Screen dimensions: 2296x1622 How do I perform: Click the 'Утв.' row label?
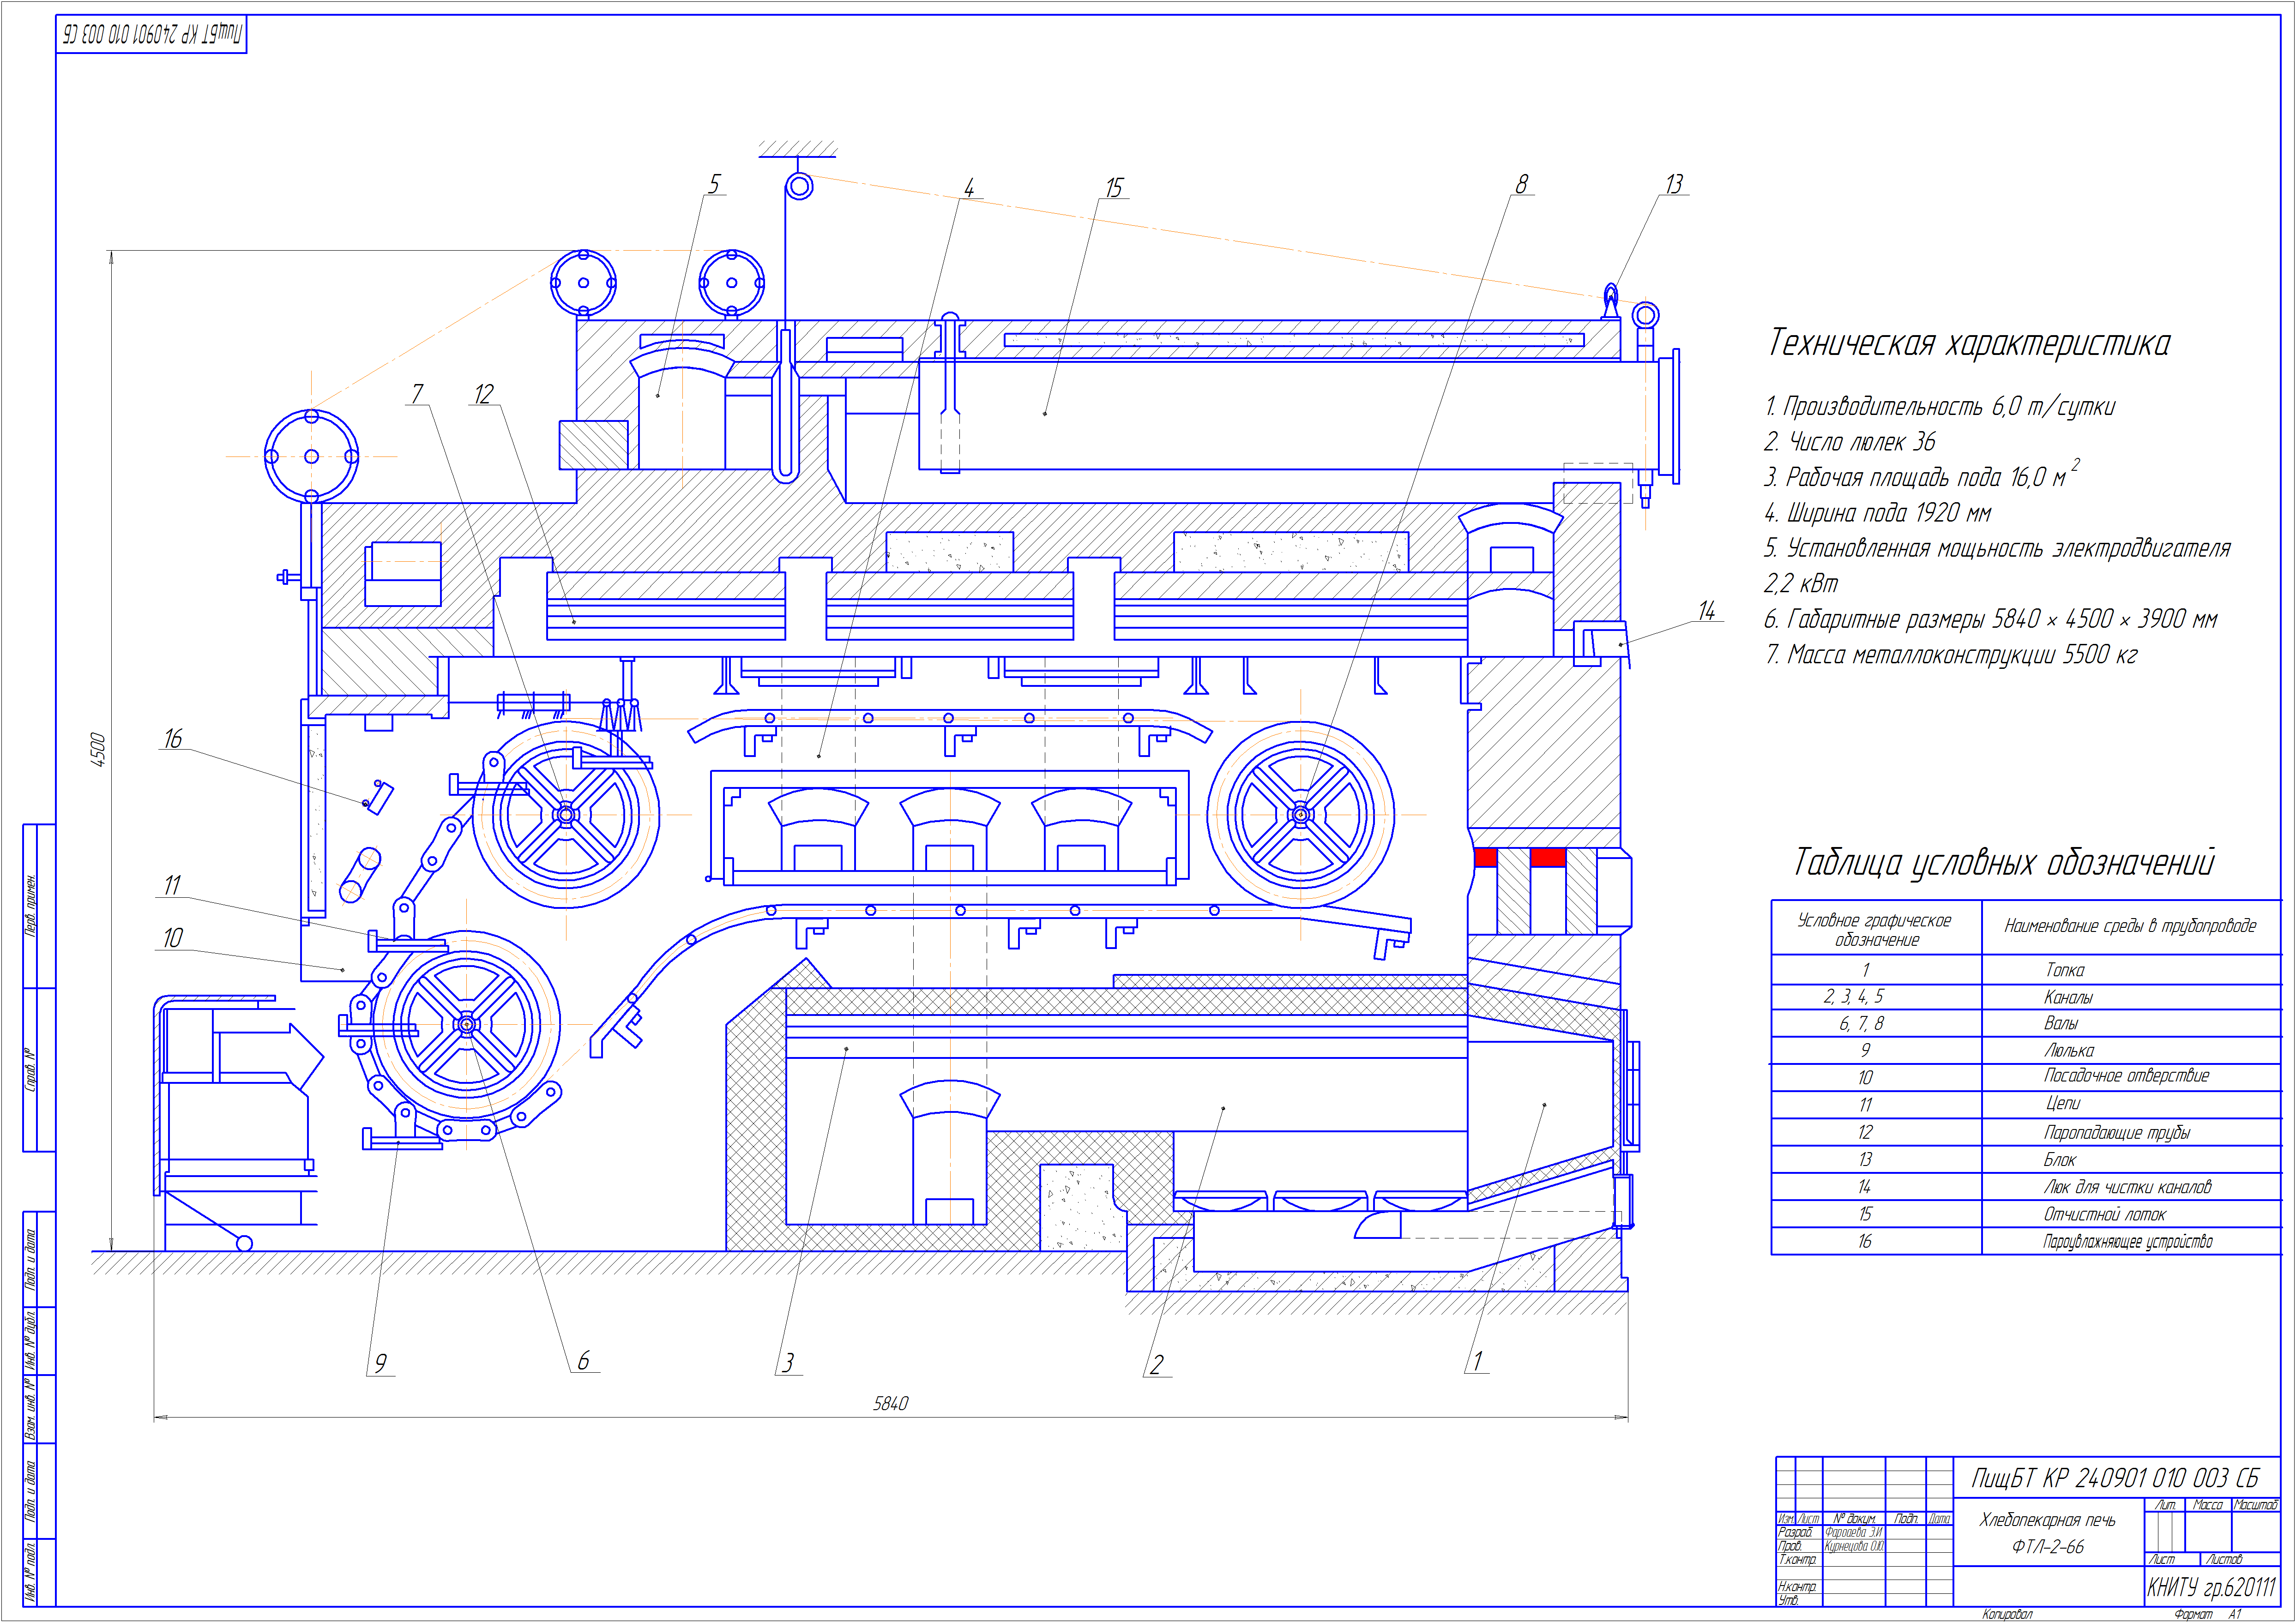click(1789, 1600)
